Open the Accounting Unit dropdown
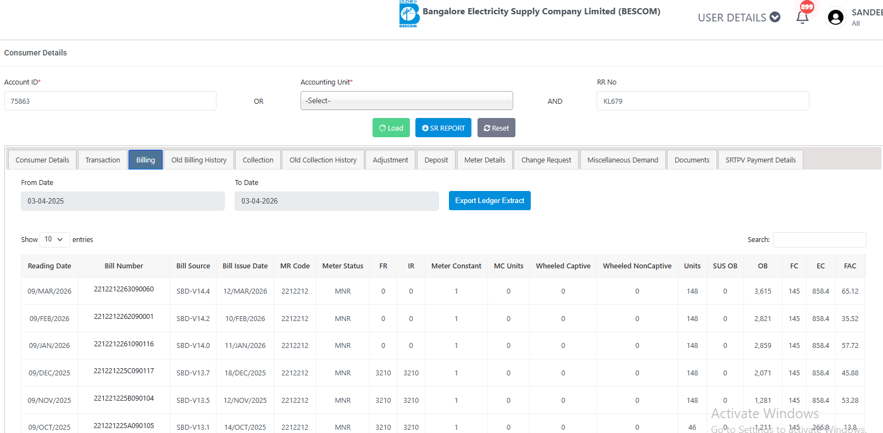Image resolution: width=883 pixels, height=433 pixels. click(406, 100)
